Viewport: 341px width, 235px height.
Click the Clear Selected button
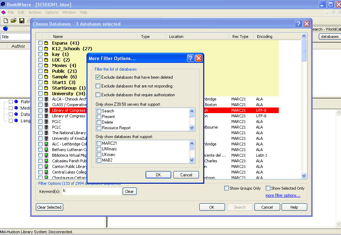[49, 207]
